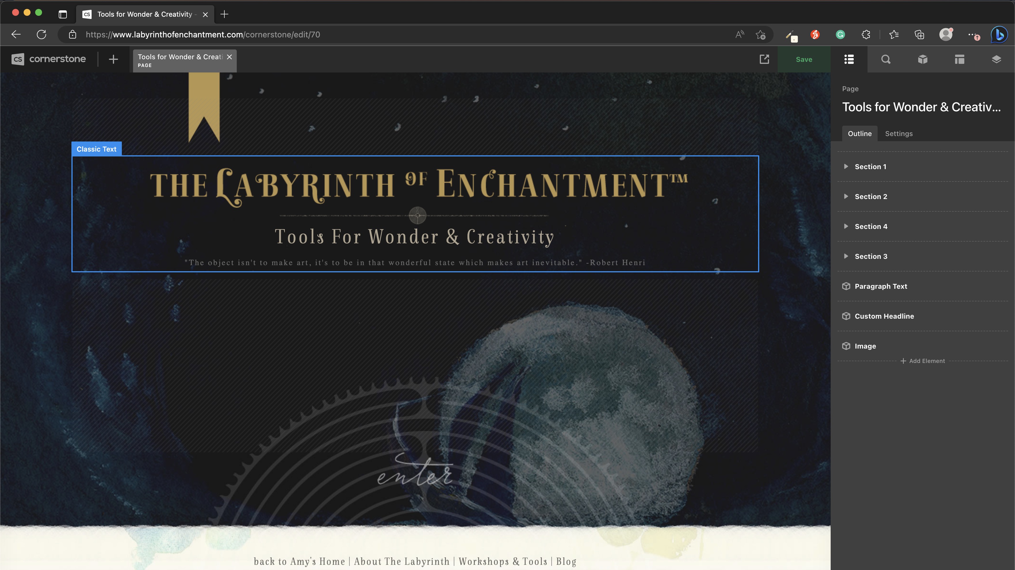1015x570 pixels.
Task: Click About The Labyrinth link
Action: coord(402,561)
